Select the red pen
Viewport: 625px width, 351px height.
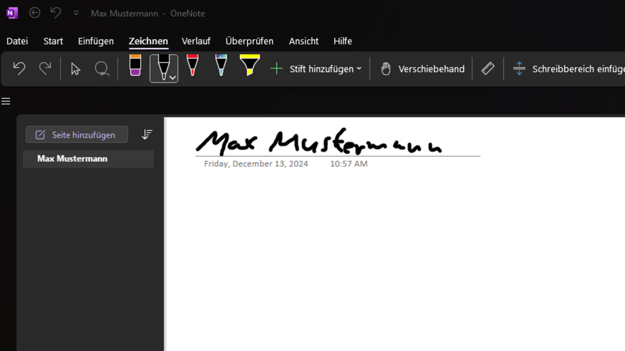point(192,65)
